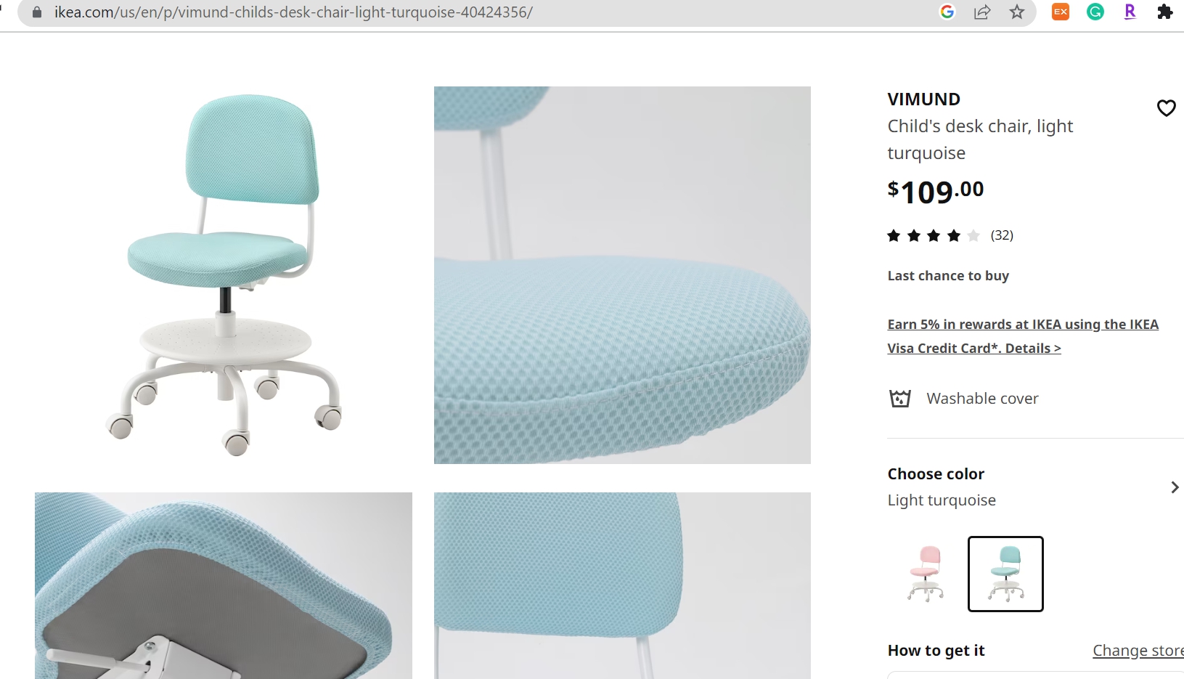Select the light turquoise chair swatch
This screenshot has width=1184, height=679.
point(1005,574)
